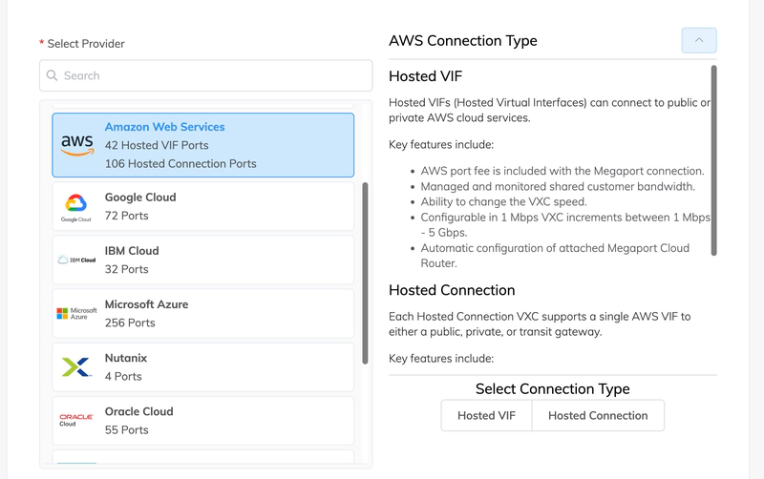The width and height of the screenshot is (764, 479).
Task: Click the 'Select Connection Type' label
Action: 553,389
